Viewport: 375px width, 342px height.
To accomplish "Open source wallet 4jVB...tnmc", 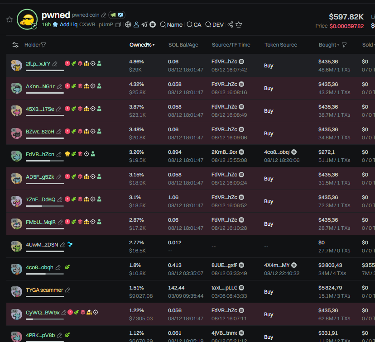I will click(x=224, y=333).
